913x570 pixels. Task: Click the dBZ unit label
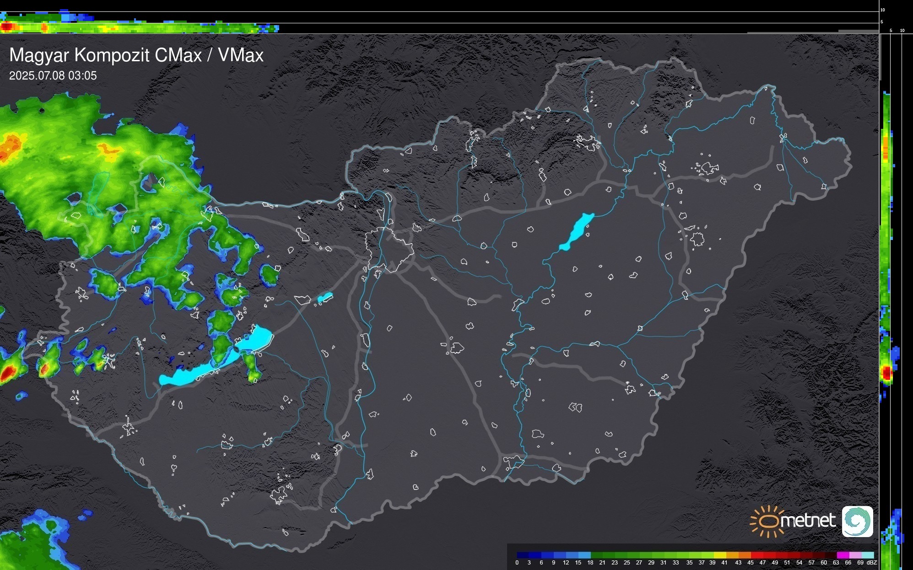[872, 563]
